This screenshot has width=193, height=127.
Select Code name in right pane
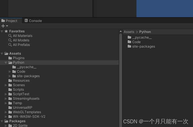136,42
